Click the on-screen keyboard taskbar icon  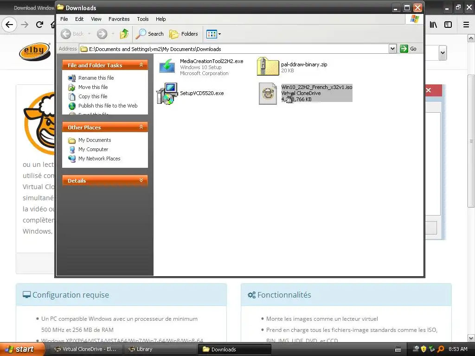(x=398, y=350)
